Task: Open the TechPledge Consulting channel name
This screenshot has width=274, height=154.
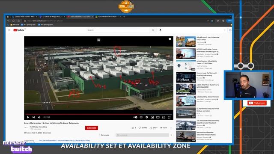Action: (38, 127)
